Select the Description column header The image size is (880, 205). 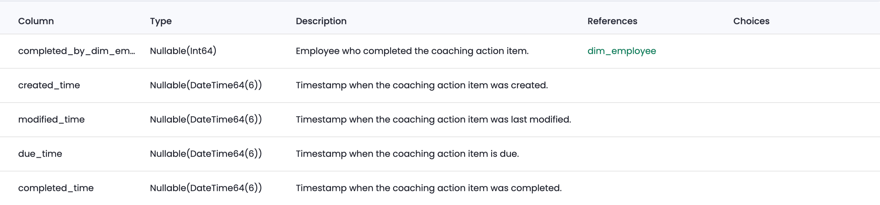coord(321,21)
